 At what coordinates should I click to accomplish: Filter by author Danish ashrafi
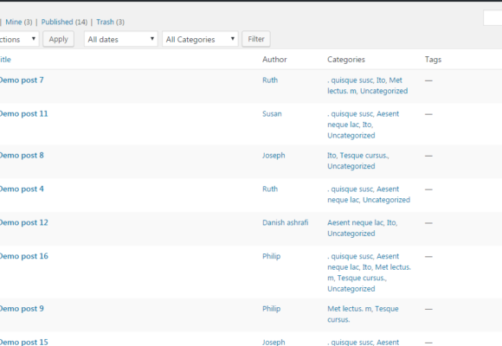coord(286,222)
